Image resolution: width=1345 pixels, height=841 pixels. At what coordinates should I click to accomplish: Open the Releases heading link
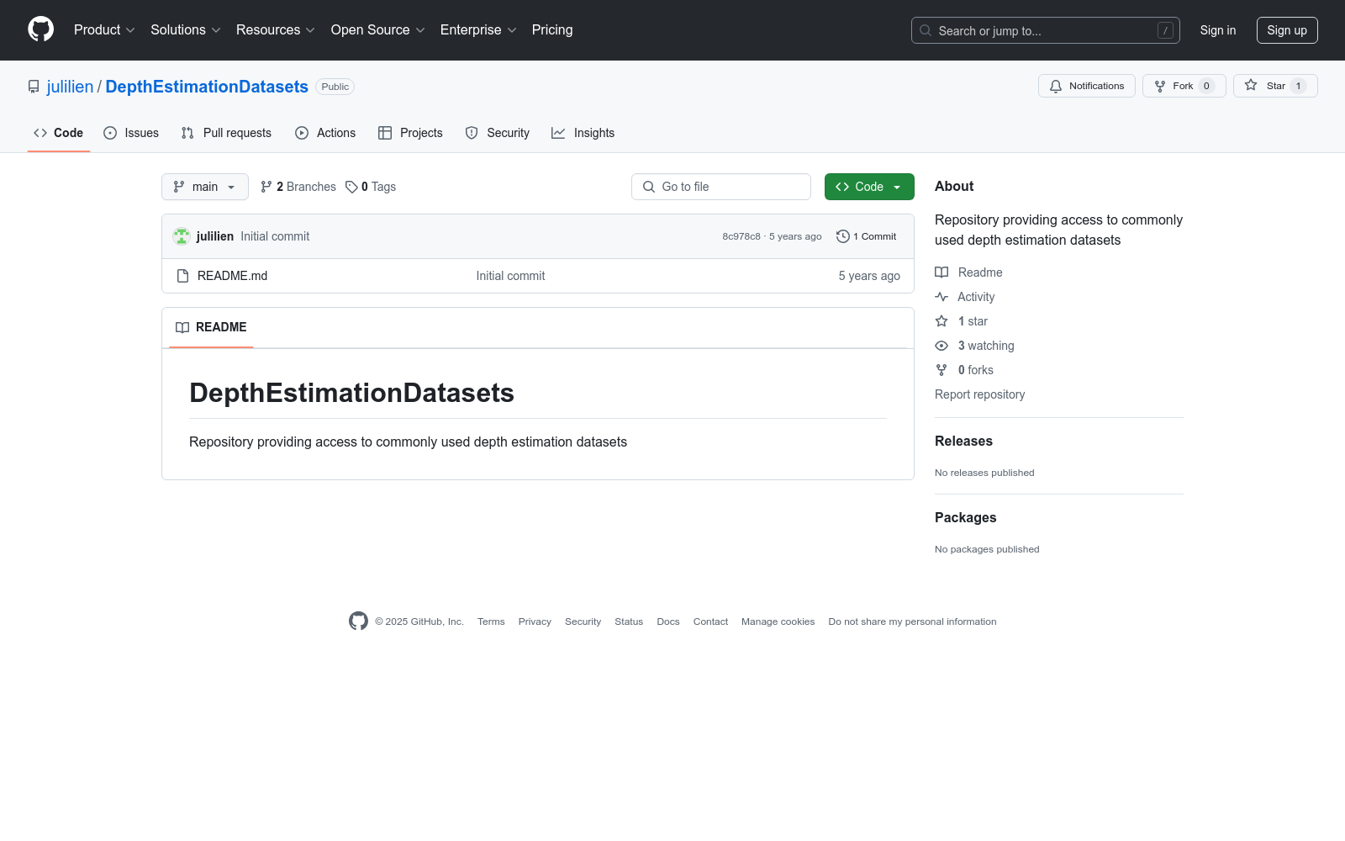[963, 441]
